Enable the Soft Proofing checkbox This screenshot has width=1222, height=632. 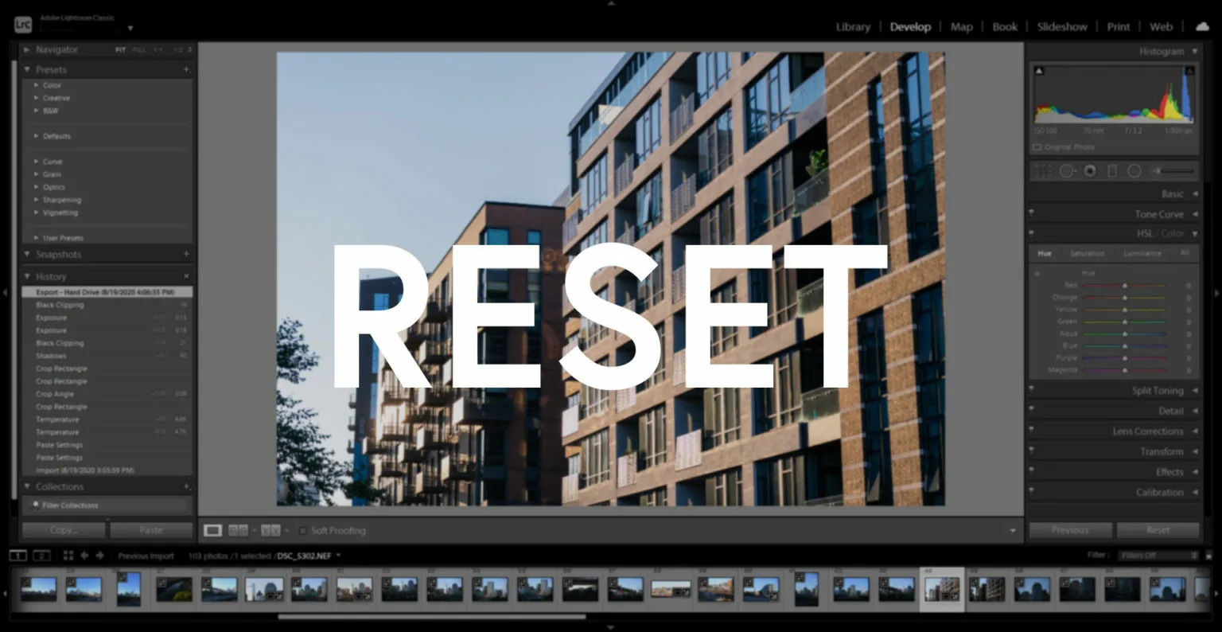(303, 531)
